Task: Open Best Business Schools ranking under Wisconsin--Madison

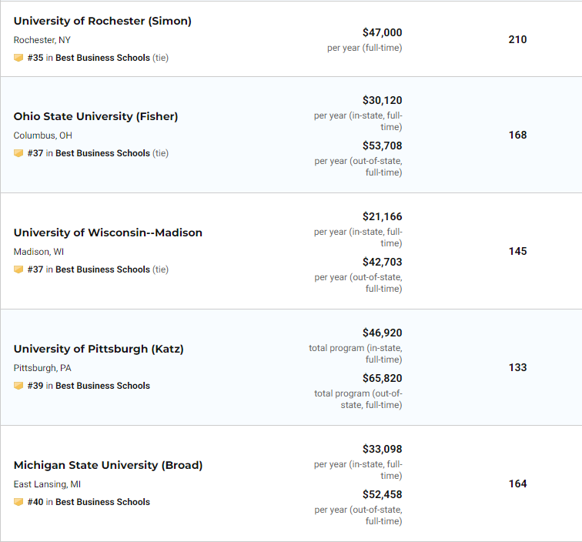Action: [102, 269]
